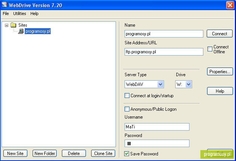This screenshot has height=161, width=236.
Task: Click the Site Address/URL field
Action: tap(164, 52)
